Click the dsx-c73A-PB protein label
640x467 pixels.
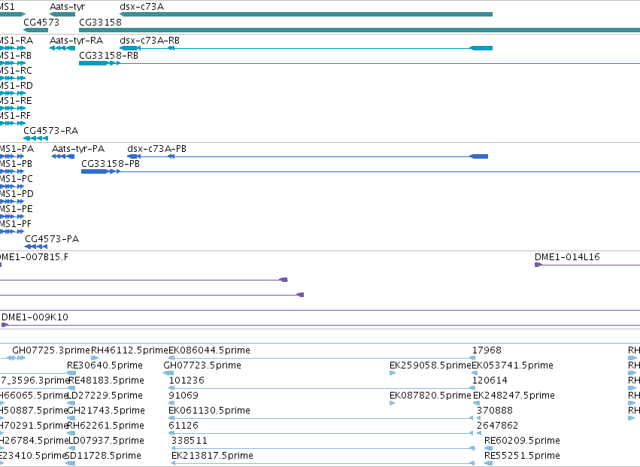click(x=156, y=149)
